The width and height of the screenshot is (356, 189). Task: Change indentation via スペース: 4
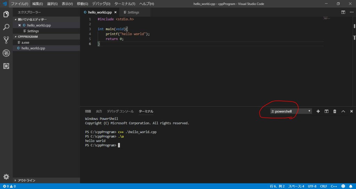click(296, 186)
